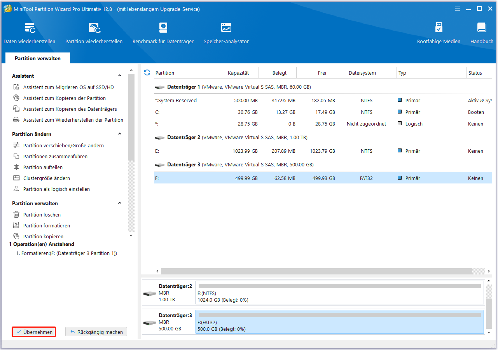
Task: Click the refresh icon beside Partition header
Action: click(147, 73)
